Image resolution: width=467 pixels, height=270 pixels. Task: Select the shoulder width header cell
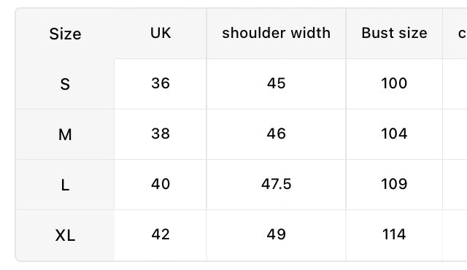[x=276, y=34]
